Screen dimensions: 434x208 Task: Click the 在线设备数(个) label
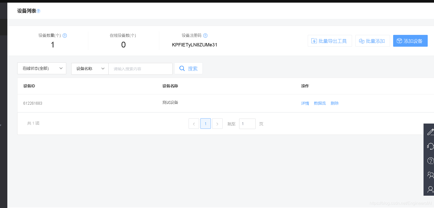(123, 35)
